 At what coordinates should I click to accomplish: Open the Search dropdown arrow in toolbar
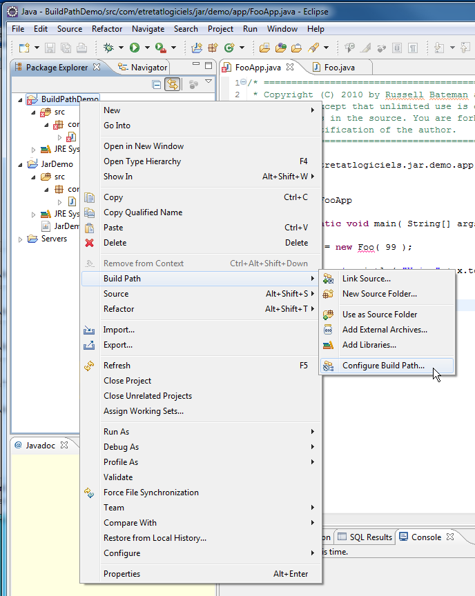tap(327, 48)
